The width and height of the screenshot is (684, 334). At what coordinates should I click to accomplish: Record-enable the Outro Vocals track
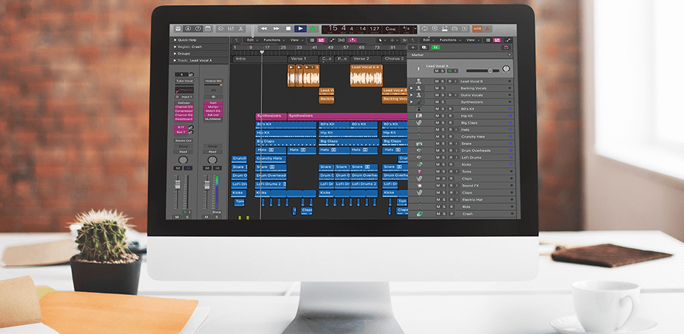pyautogui.click(x=450, y=95)
